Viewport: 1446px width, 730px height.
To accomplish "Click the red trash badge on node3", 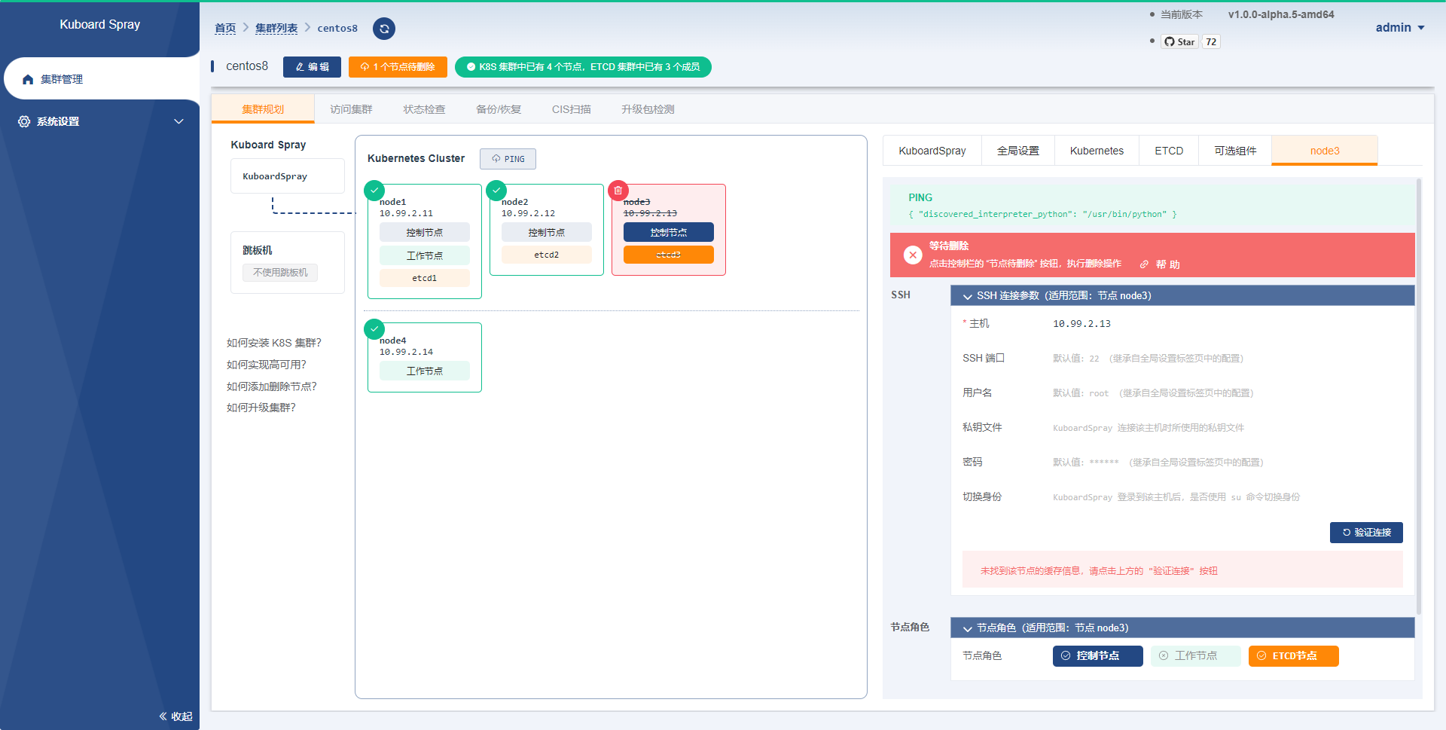I will coord(618,191).
